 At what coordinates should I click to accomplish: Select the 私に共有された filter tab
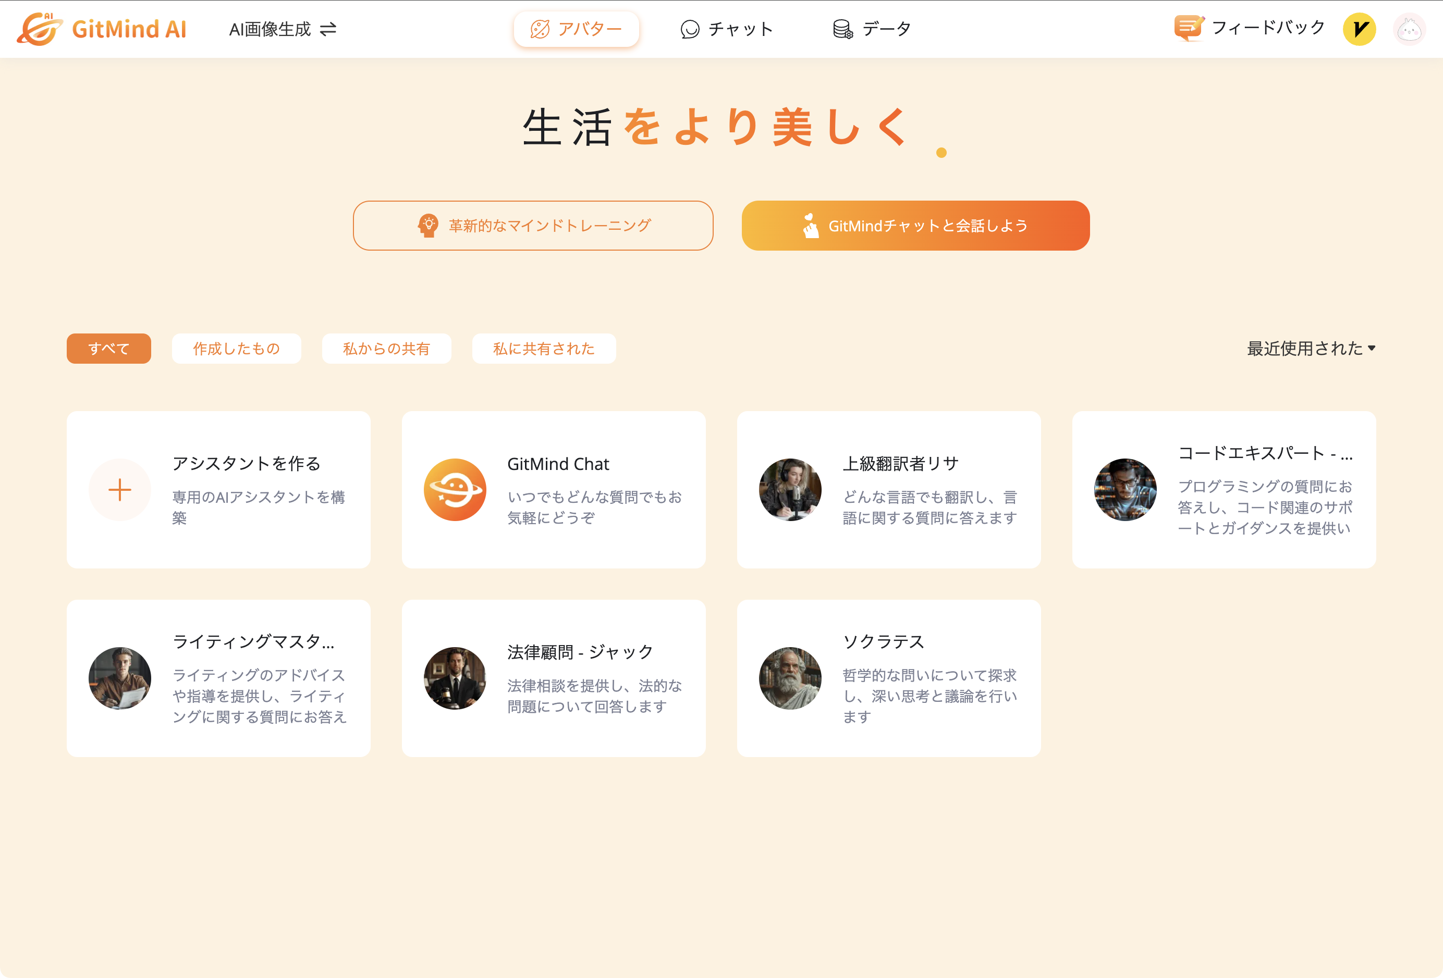point(544,348)
